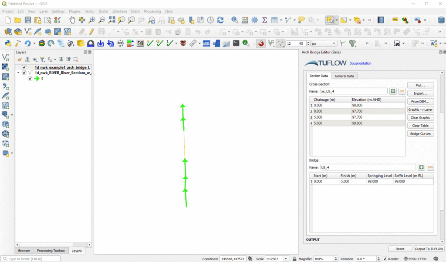Viewport: 446px width, 262px height.
Task: Toggle the snapping magnet icon
Action: tap(260, 43)
